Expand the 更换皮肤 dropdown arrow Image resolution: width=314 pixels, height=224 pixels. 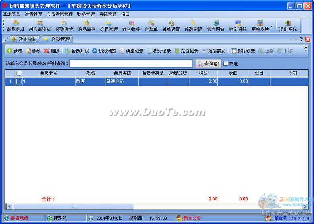click(271, 26)
